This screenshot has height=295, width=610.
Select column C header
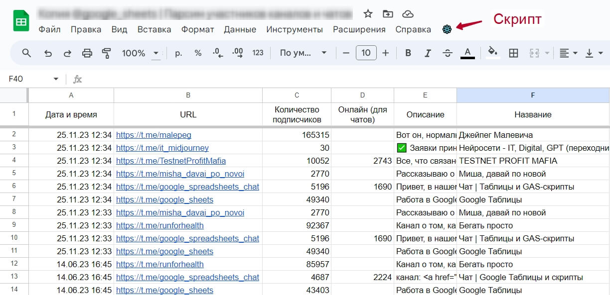pyautogui.click(x=297, y=95)
